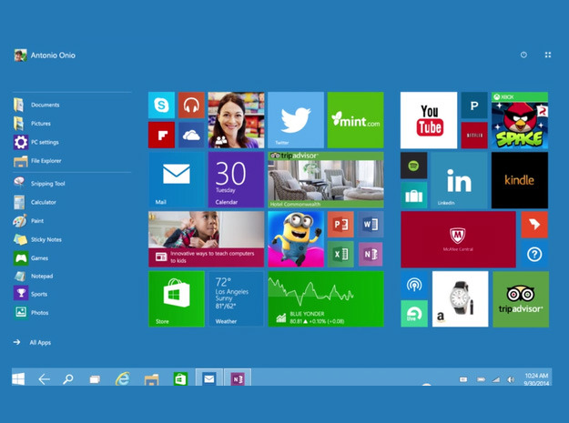
Task: Open Notepad
Action: (33, 277)
